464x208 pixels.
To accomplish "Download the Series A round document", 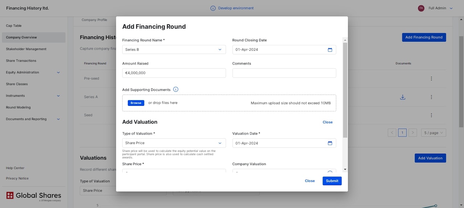I will click(402, 97).
